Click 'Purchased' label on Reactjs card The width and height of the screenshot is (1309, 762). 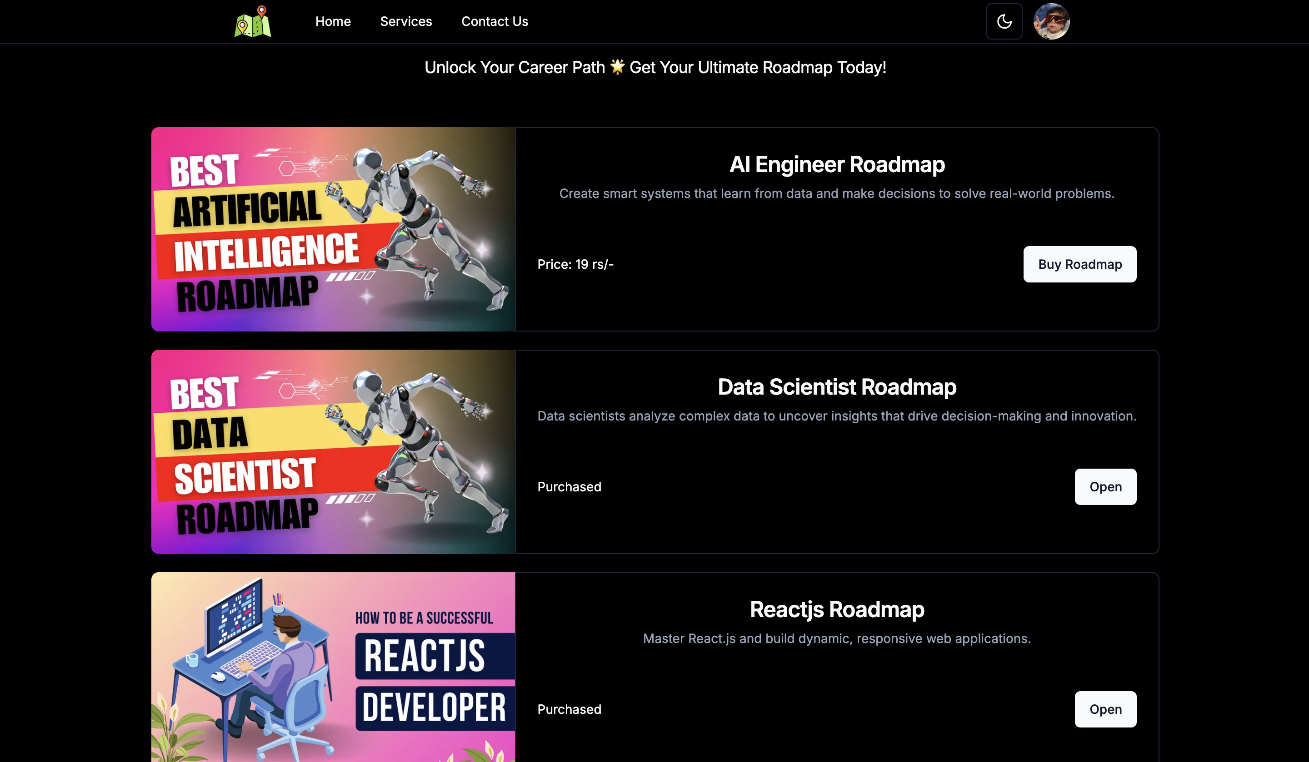(x=570, y=709)
